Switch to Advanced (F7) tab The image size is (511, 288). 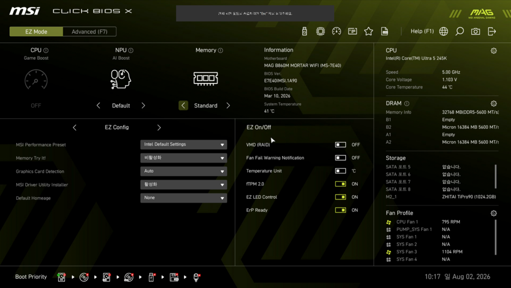tap(89, 32)
